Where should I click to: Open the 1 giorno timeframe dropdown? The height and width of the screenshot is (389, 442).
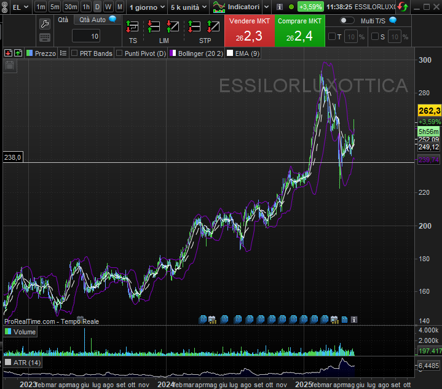pyautogui.click(x=146, y=7)
